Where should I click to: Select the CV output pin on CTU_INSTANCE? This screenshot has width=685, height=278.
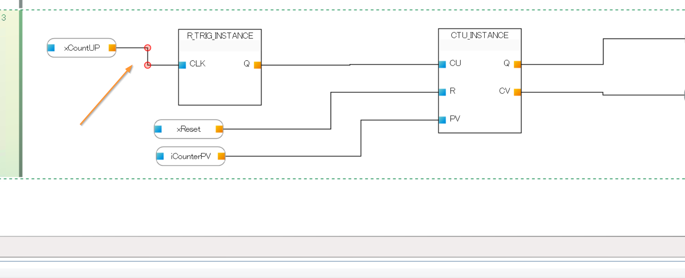pos(517,92)
